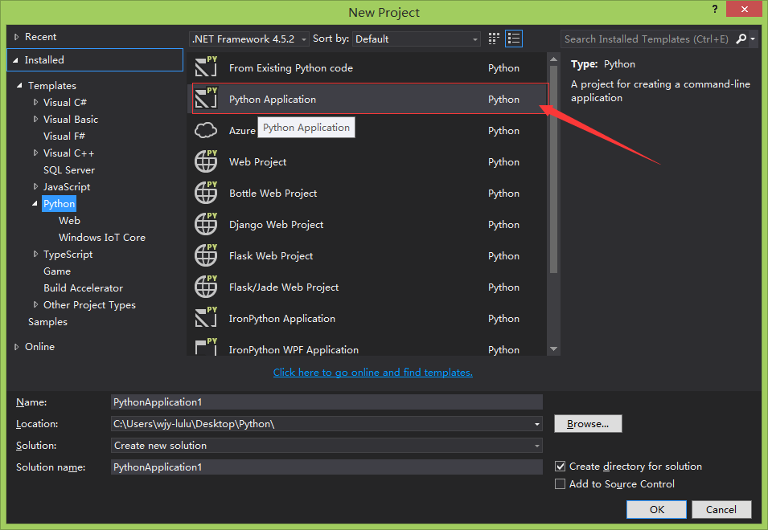Screen dimensions: 768x530
Task: Click the IronPython Application template icon
Action: click(206, 317)
